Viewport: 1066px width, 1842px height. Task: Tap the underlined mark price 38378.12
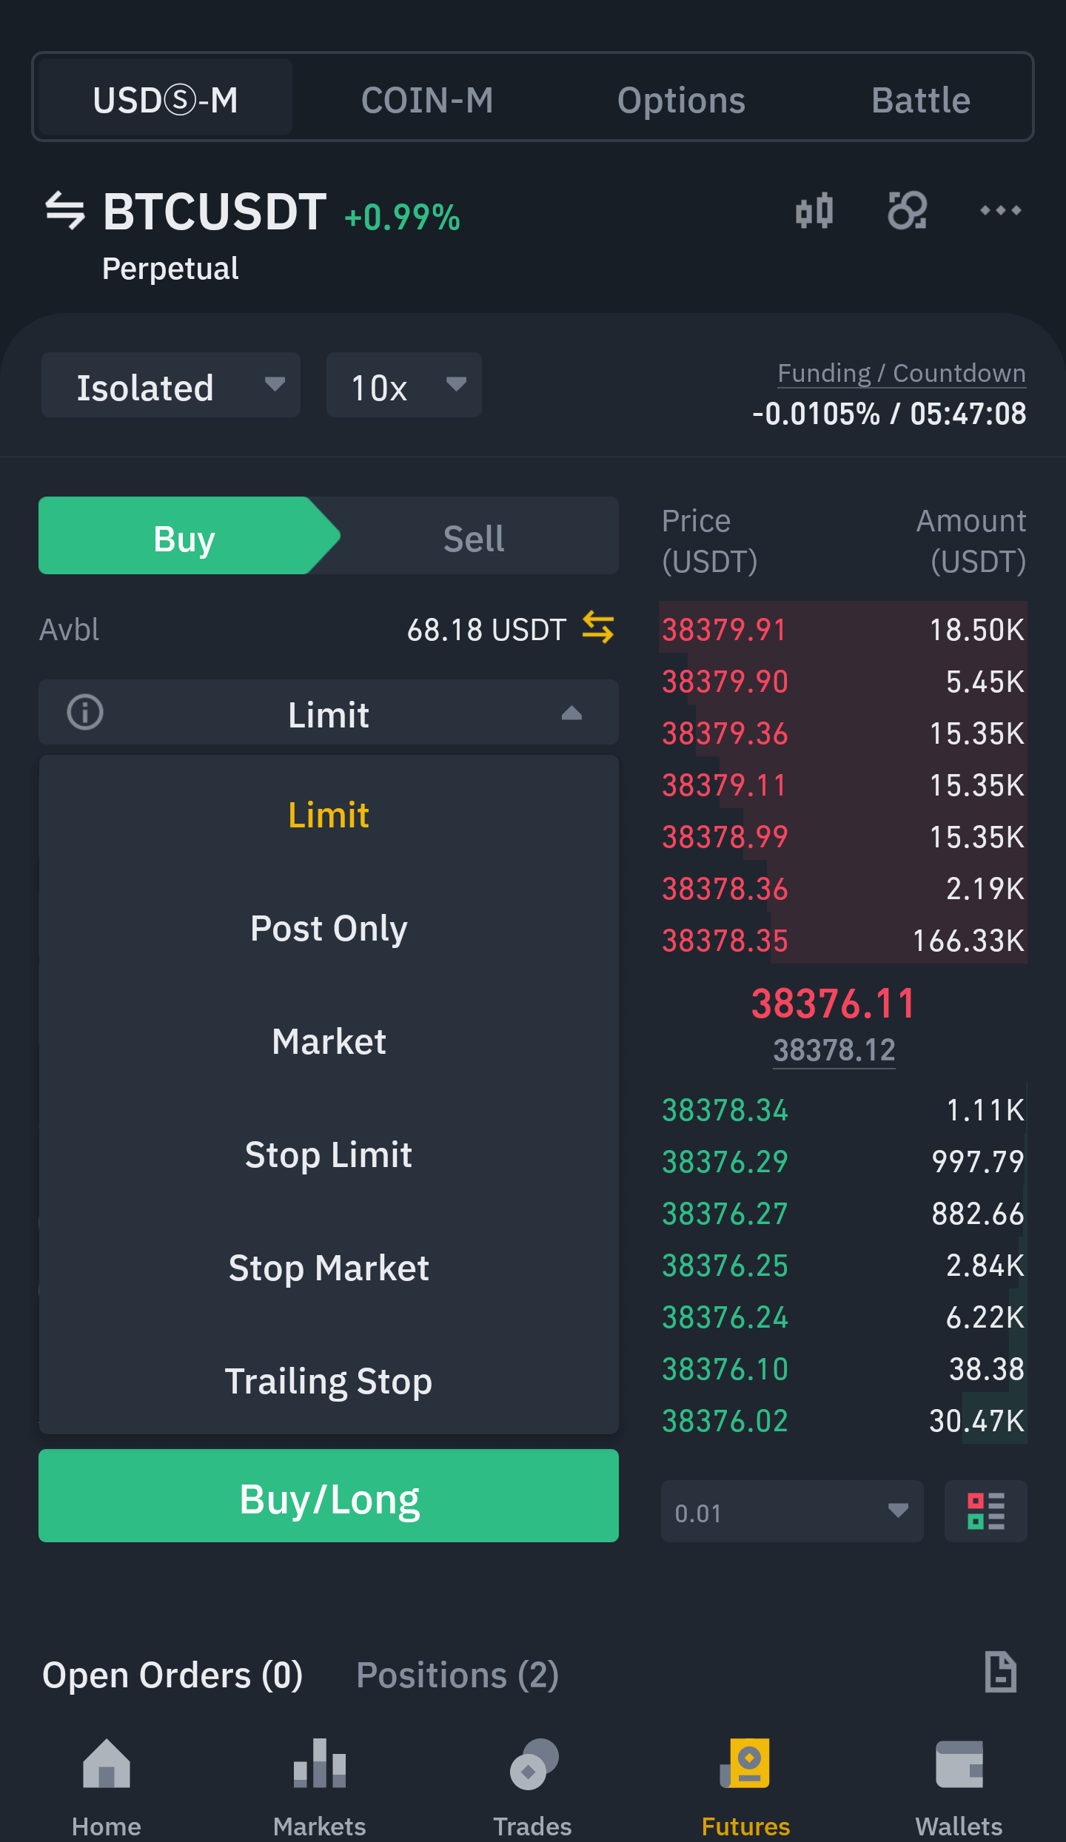(834, 1050)
